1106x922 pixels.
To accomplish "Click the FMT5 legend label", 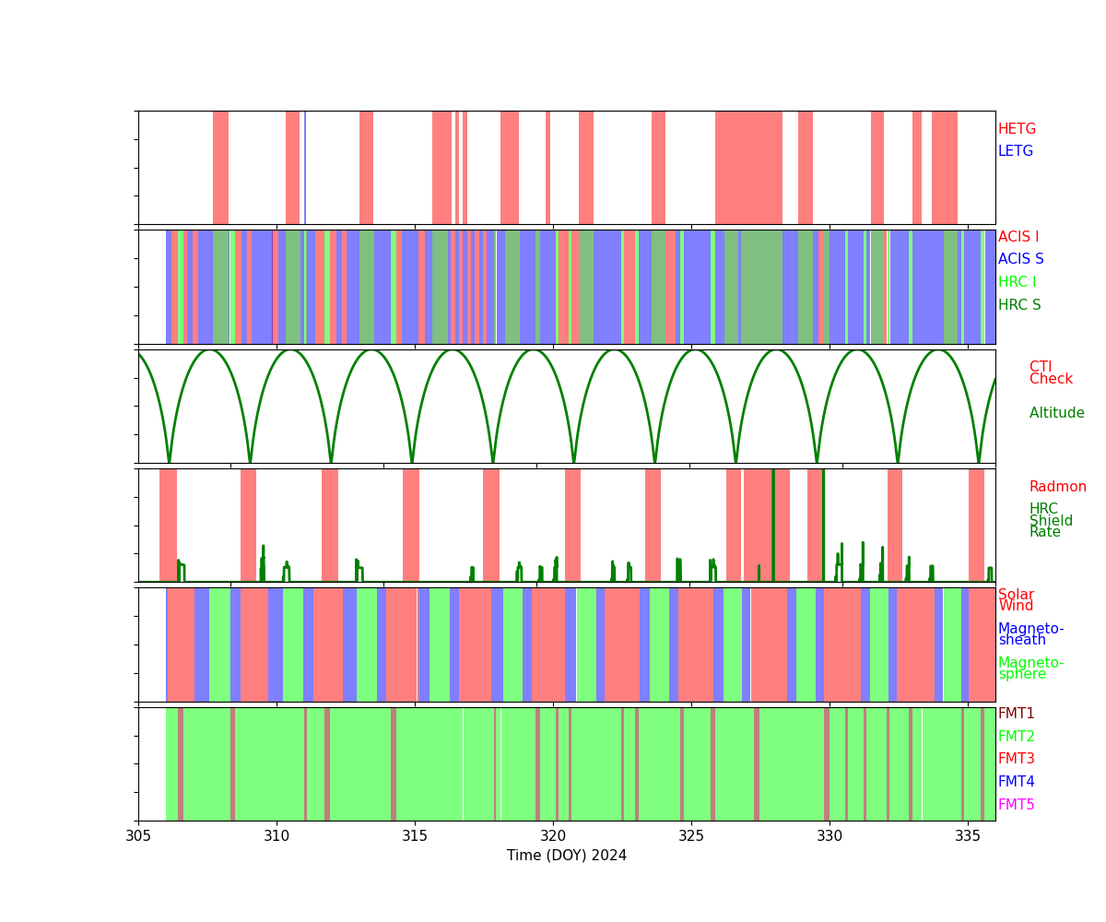I will coord(1016,805).
